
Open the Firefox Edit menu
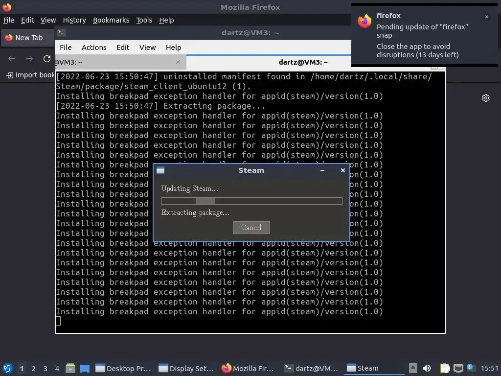coord(27,20)
